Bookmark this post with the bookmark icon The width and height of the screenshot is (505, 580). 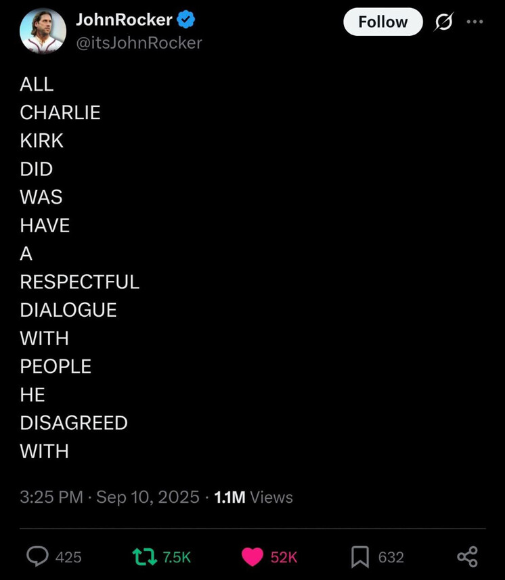359,556
